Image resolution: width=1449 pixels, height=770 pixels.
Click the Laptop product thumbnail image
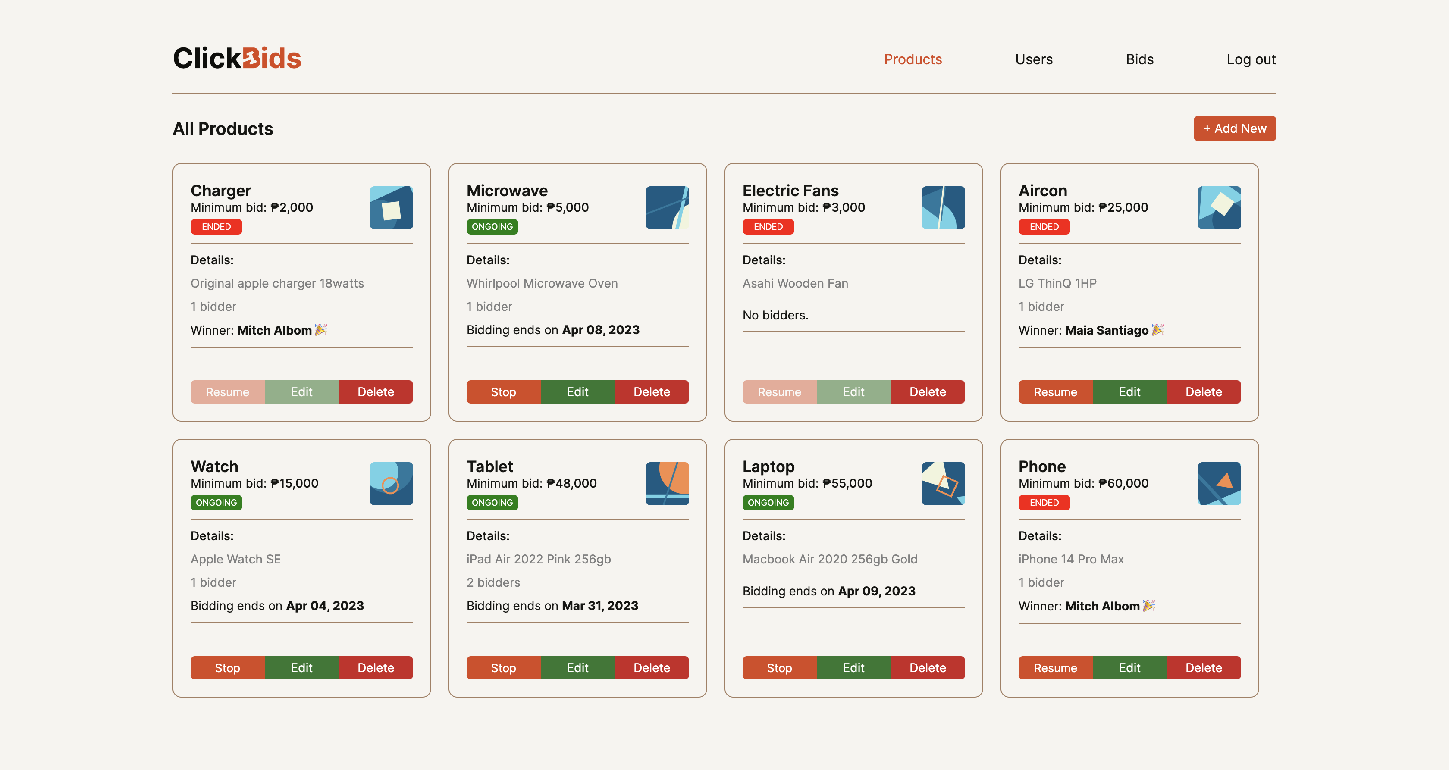pos(943,483)
